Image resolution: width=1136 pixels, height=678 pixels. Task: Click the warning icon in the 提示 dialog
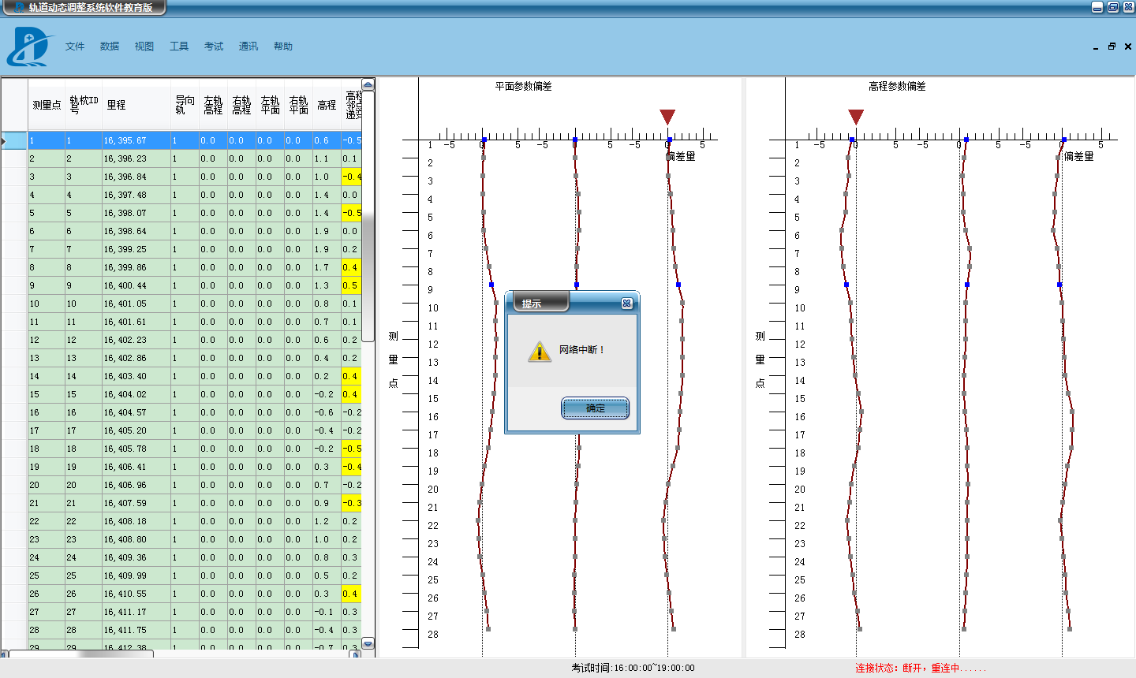(x=540, y=352)
